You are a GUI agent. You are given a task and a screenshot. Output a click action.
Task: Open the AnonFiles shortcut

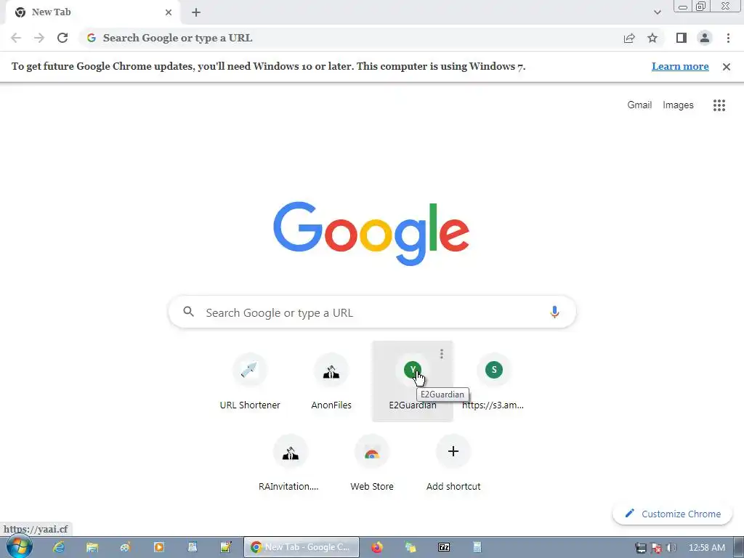tap(331, 381)
